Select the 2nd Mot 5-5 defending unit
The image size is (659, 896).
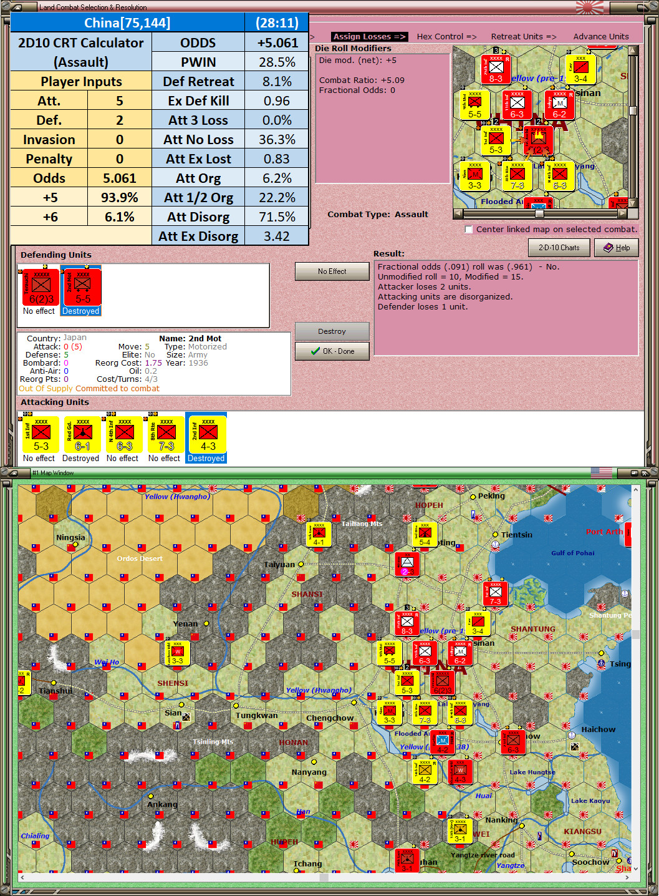[x=82, y=288]
